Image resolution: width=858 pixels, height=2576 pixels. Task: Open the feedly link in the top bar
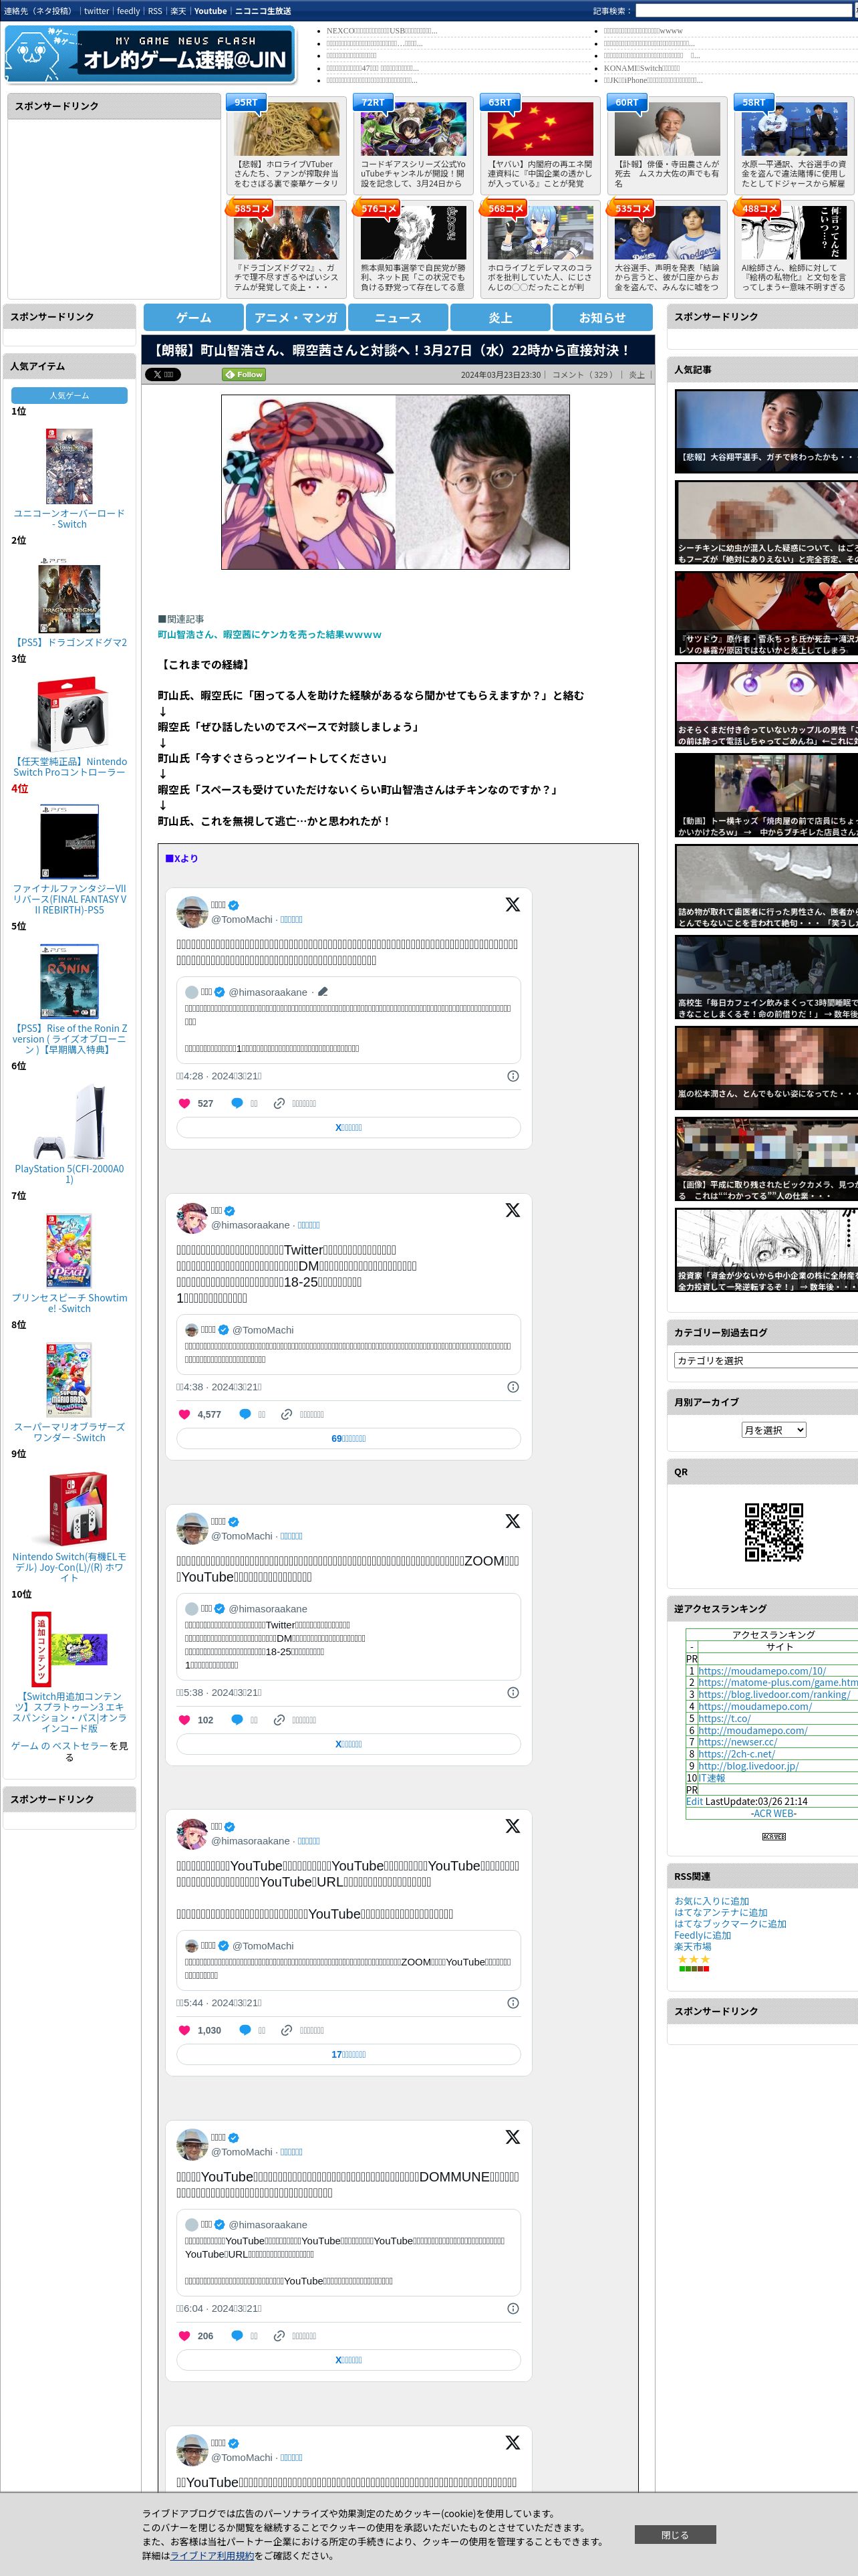(x=128, y=11)
